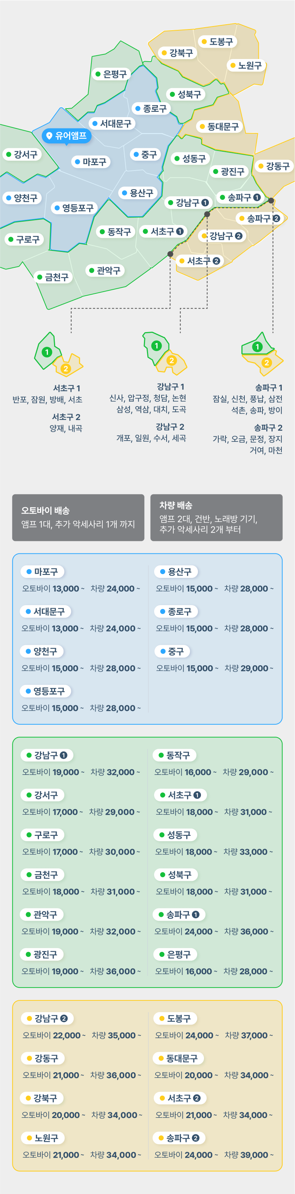The image size is (295, 1194).
Task: Select the 종로구 map label
Action: click(x=151, y=109)
